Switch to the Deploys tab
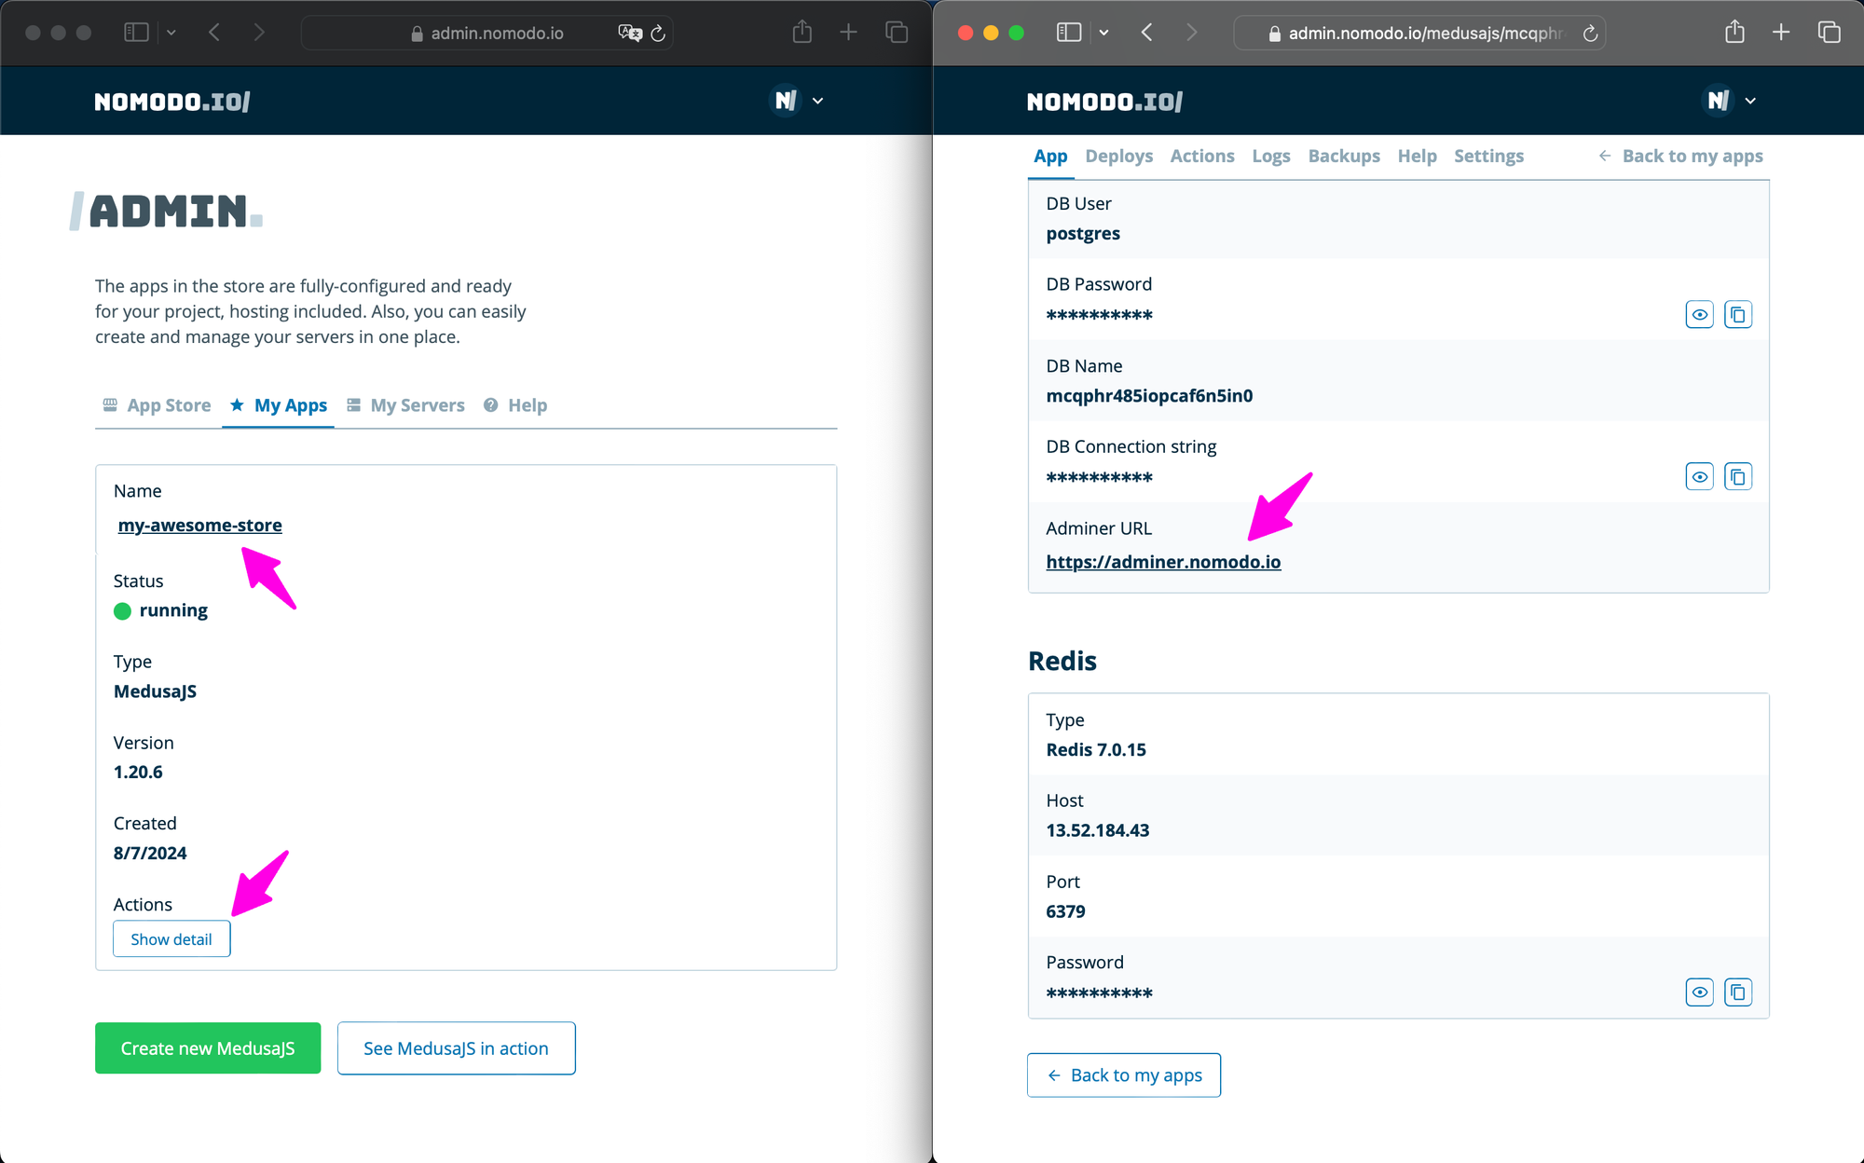The image size is (1864, 1163). tap(1118, 157)
